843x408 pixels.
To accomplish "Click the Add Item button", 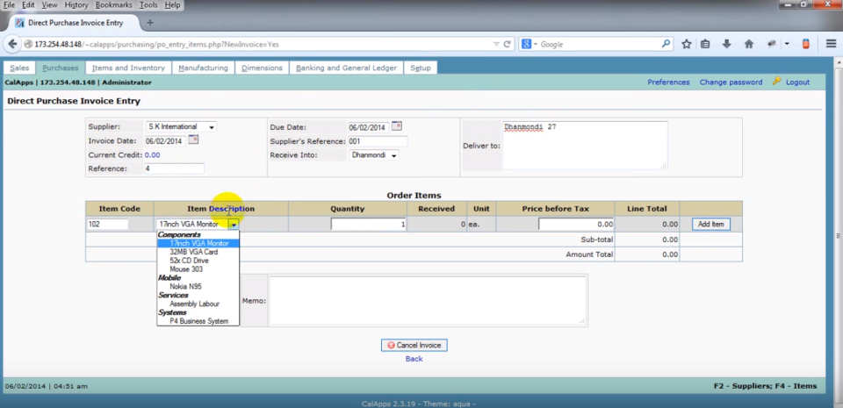I will point(710,225).
